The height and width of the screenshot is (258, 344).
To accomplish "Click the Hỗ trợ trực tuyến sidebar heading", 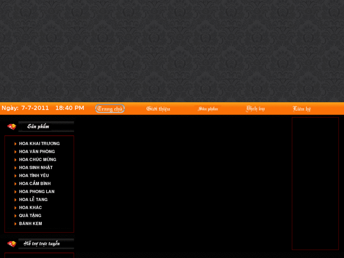I will [x=42, y=243].
